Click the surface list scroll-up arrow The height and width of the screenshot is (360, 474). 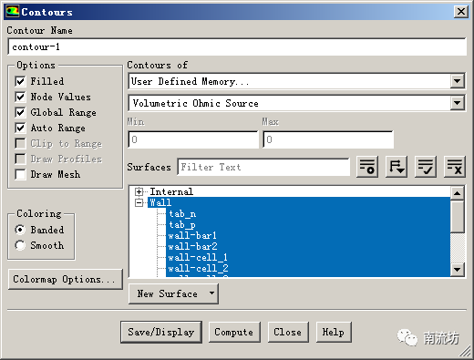458,193
